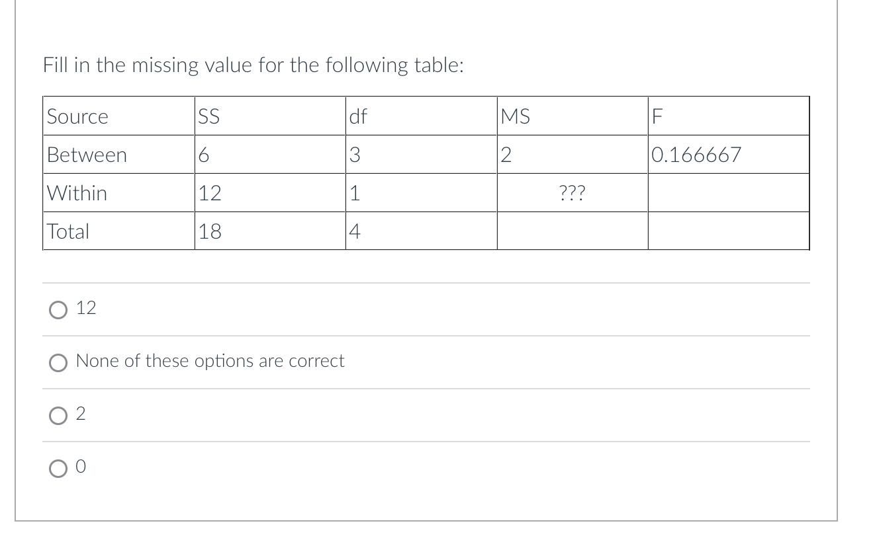The width and height of the screenshot is (875, 548).
Task: Click the df value 3 for Between
Action: pyautogui.click(x=353, y=155)
